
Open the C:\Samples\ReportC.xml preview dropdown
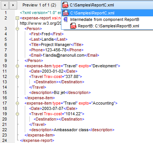pos(107,5)
